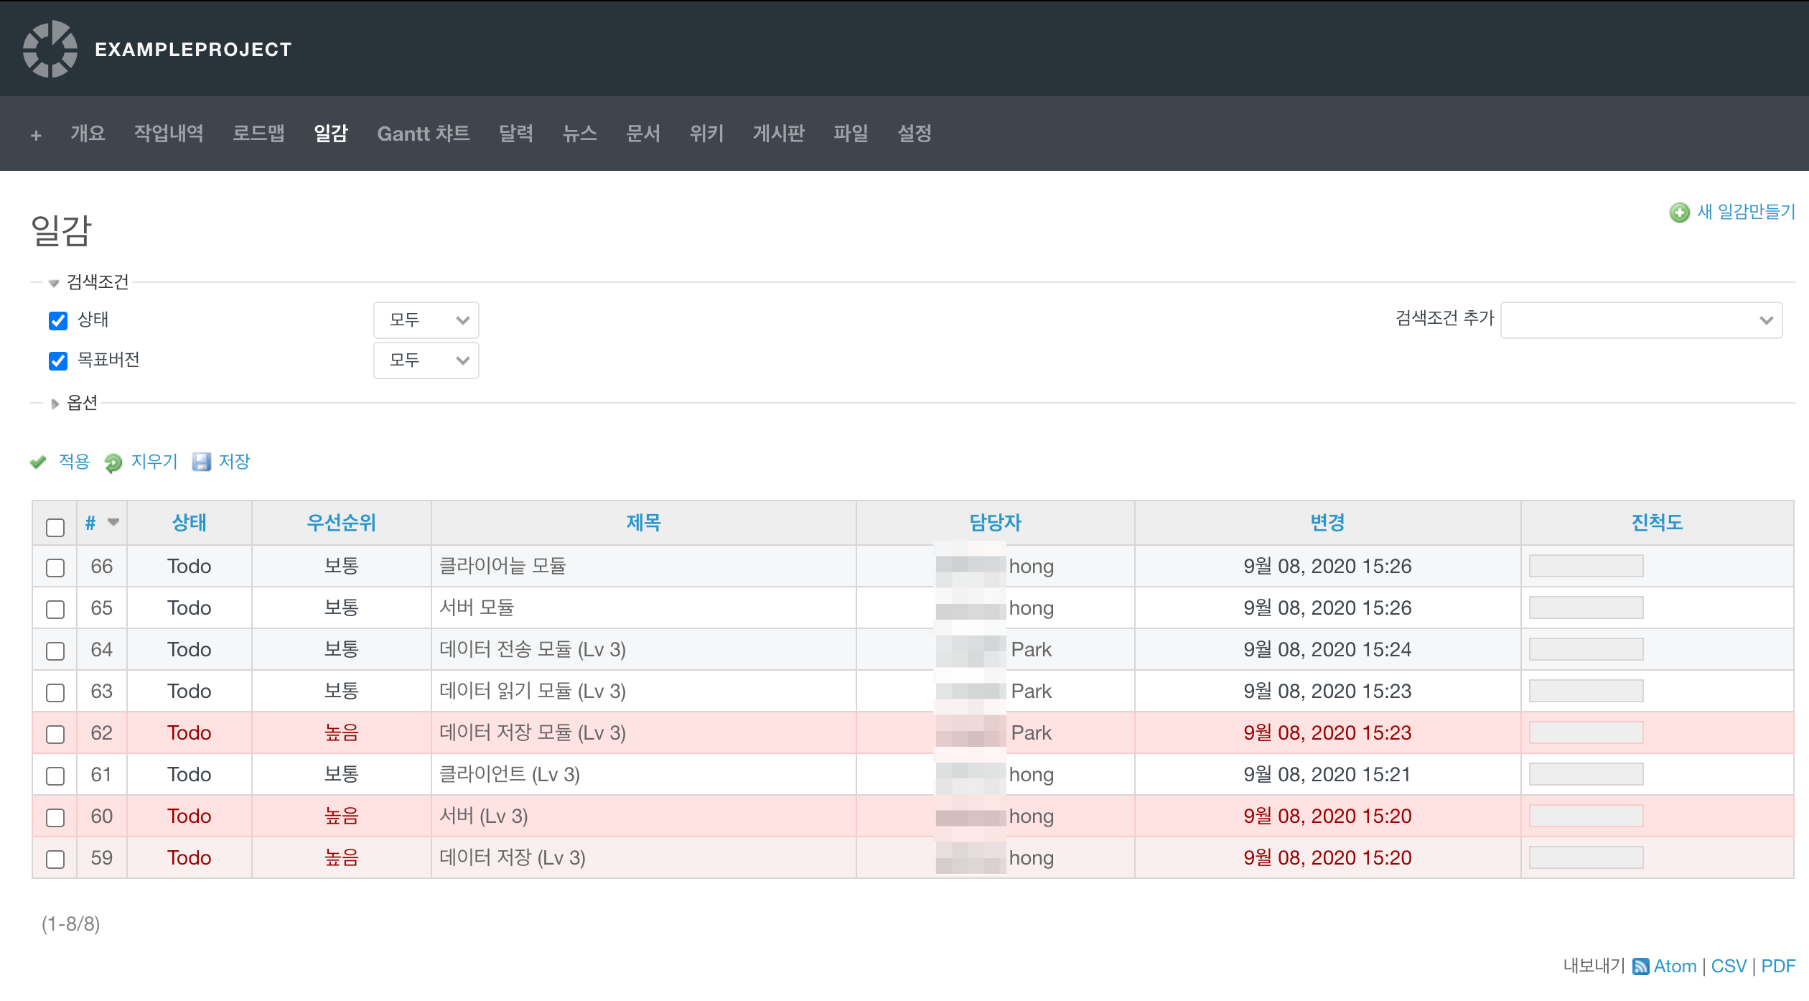The width and height of the screenshot is (1809, 1001).
Task: Open issue 데이터 전송 모듈 (Lv 3)
Action: pos(532,650)
